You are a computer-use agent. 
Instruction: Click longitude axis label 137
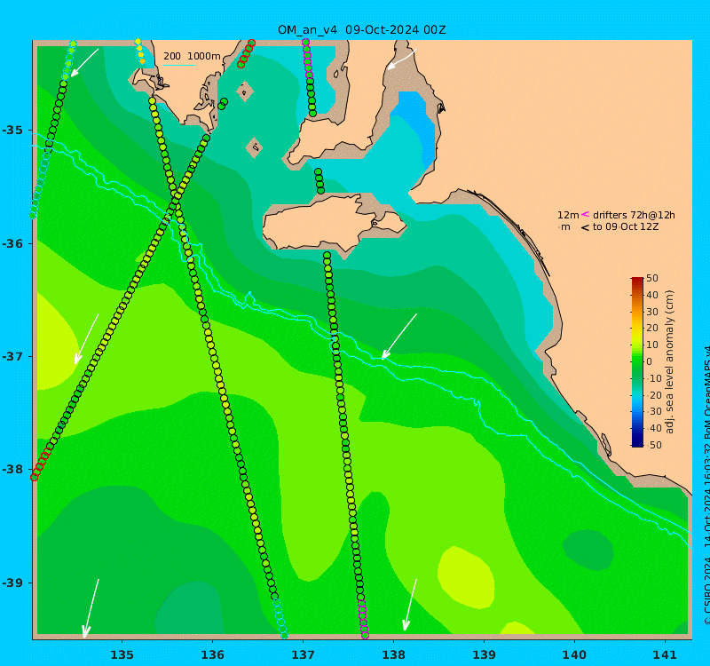[303, 654]
